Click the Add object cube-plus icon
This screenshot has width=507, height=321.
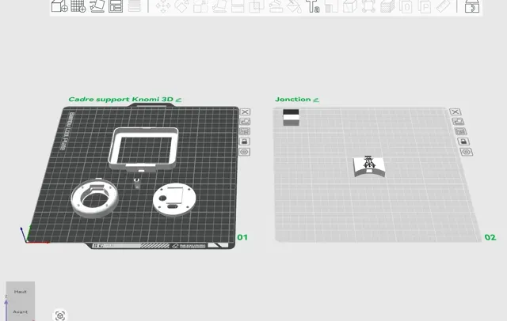[59, 6]
